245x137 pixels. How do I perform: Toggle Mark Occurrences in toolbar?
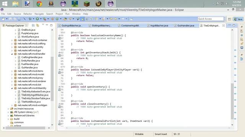[x=82, y=19]
